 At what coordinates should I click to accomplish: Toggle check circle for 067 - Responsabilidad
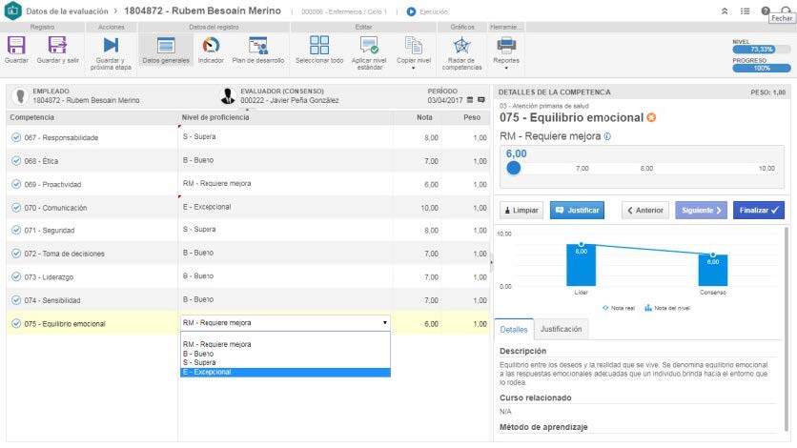pyautogui.click(x=16, y=137)
